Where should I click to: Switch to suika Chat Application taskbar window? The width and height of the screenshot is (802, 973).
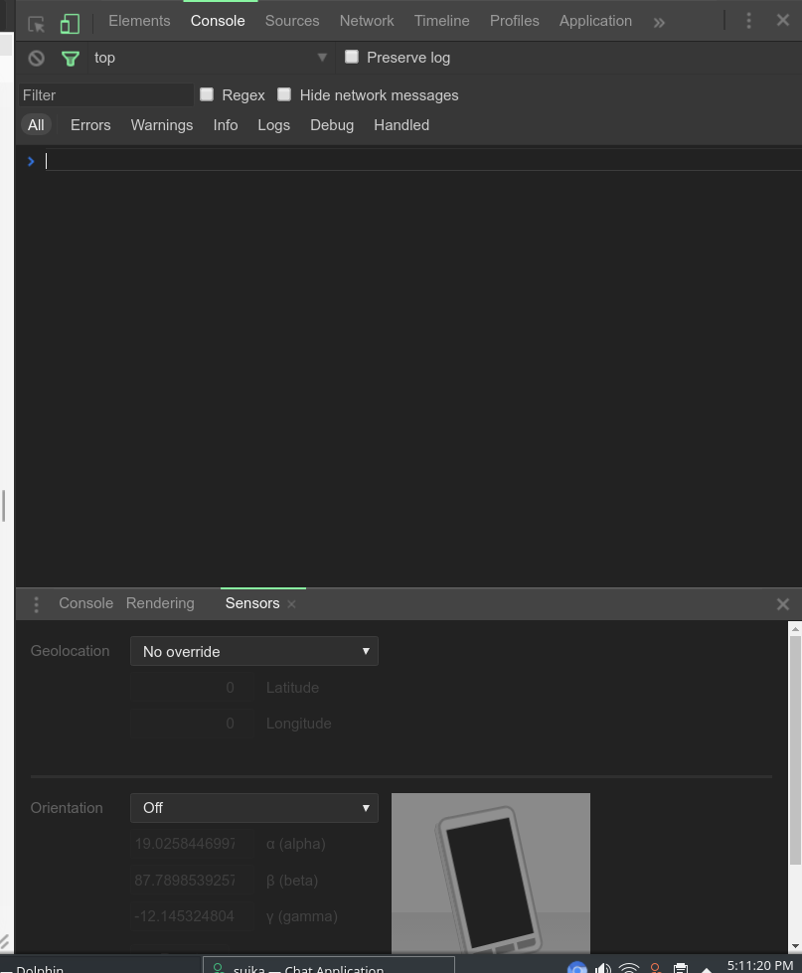[329, 966]
